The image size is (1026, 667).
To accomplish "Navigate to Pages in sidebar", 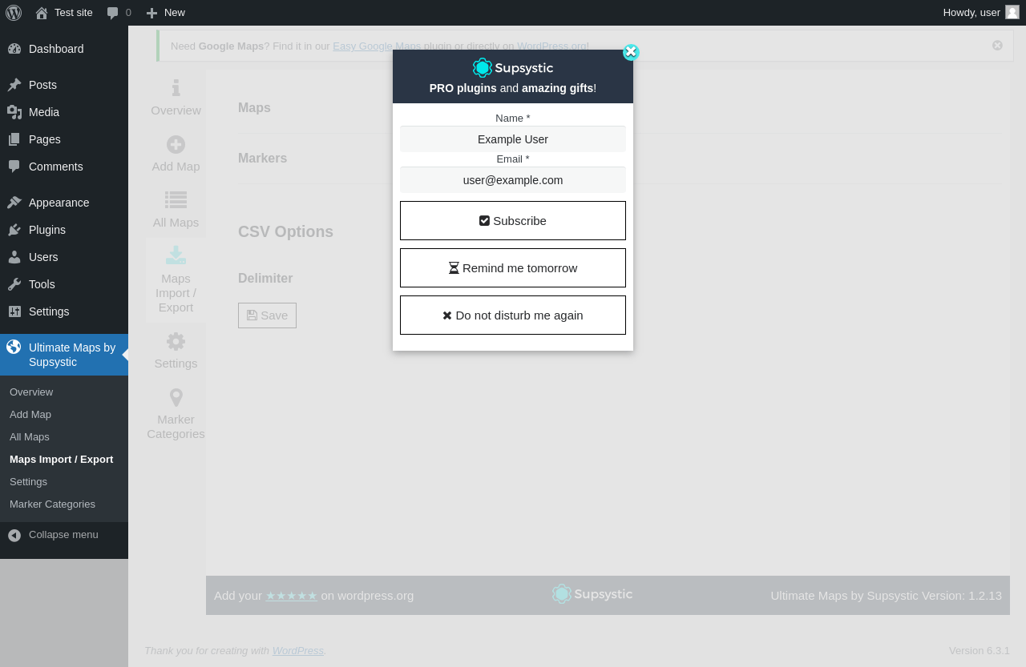I will tap(64, 139).
